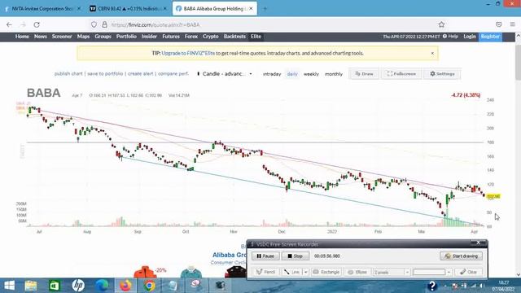Viewport: 521px width, 293px height.
Task: Select the Rectangle tool in VSDC recorder
Action: [x=326, y=272]
